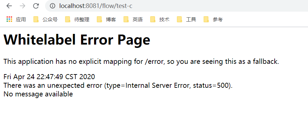This screenshot has height=120, width=308.
Task: Go back to the previous page
Action: (9, 6)
